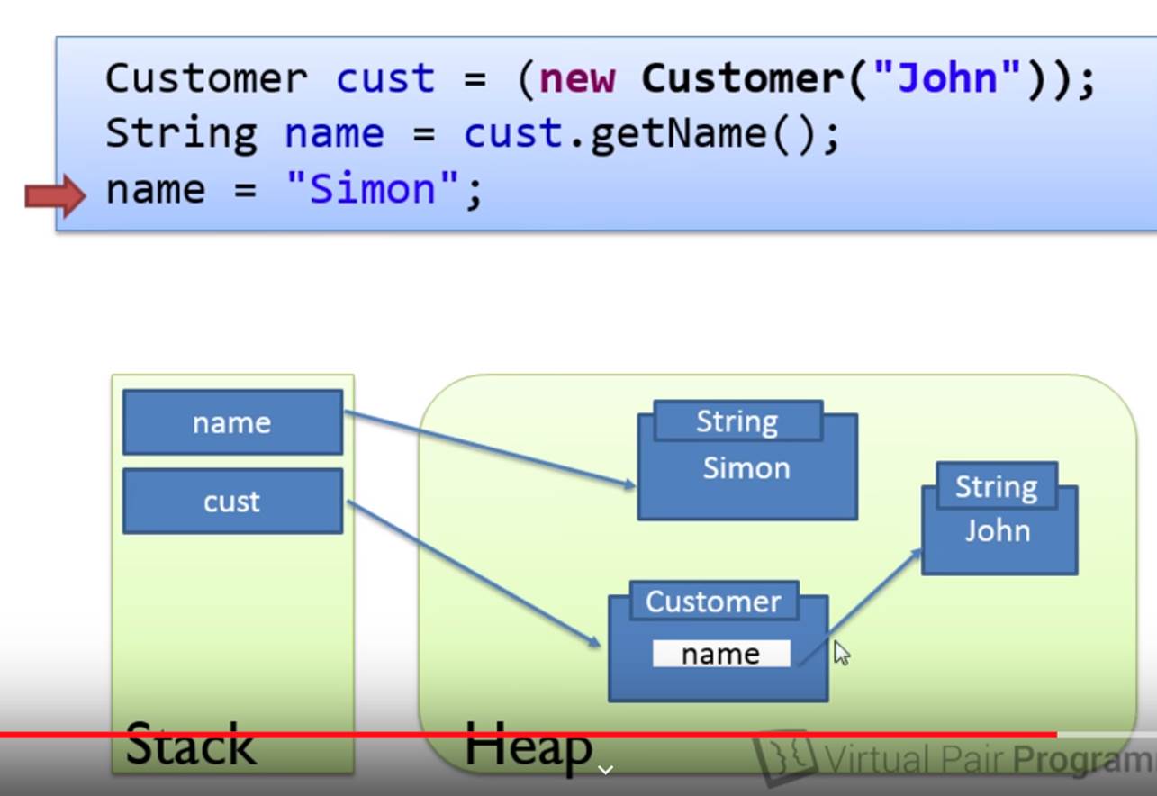The height and width of the screenshot is (796, 1157).
Task: Click the white 'name' field inside Customer
Action: point(720,654)
